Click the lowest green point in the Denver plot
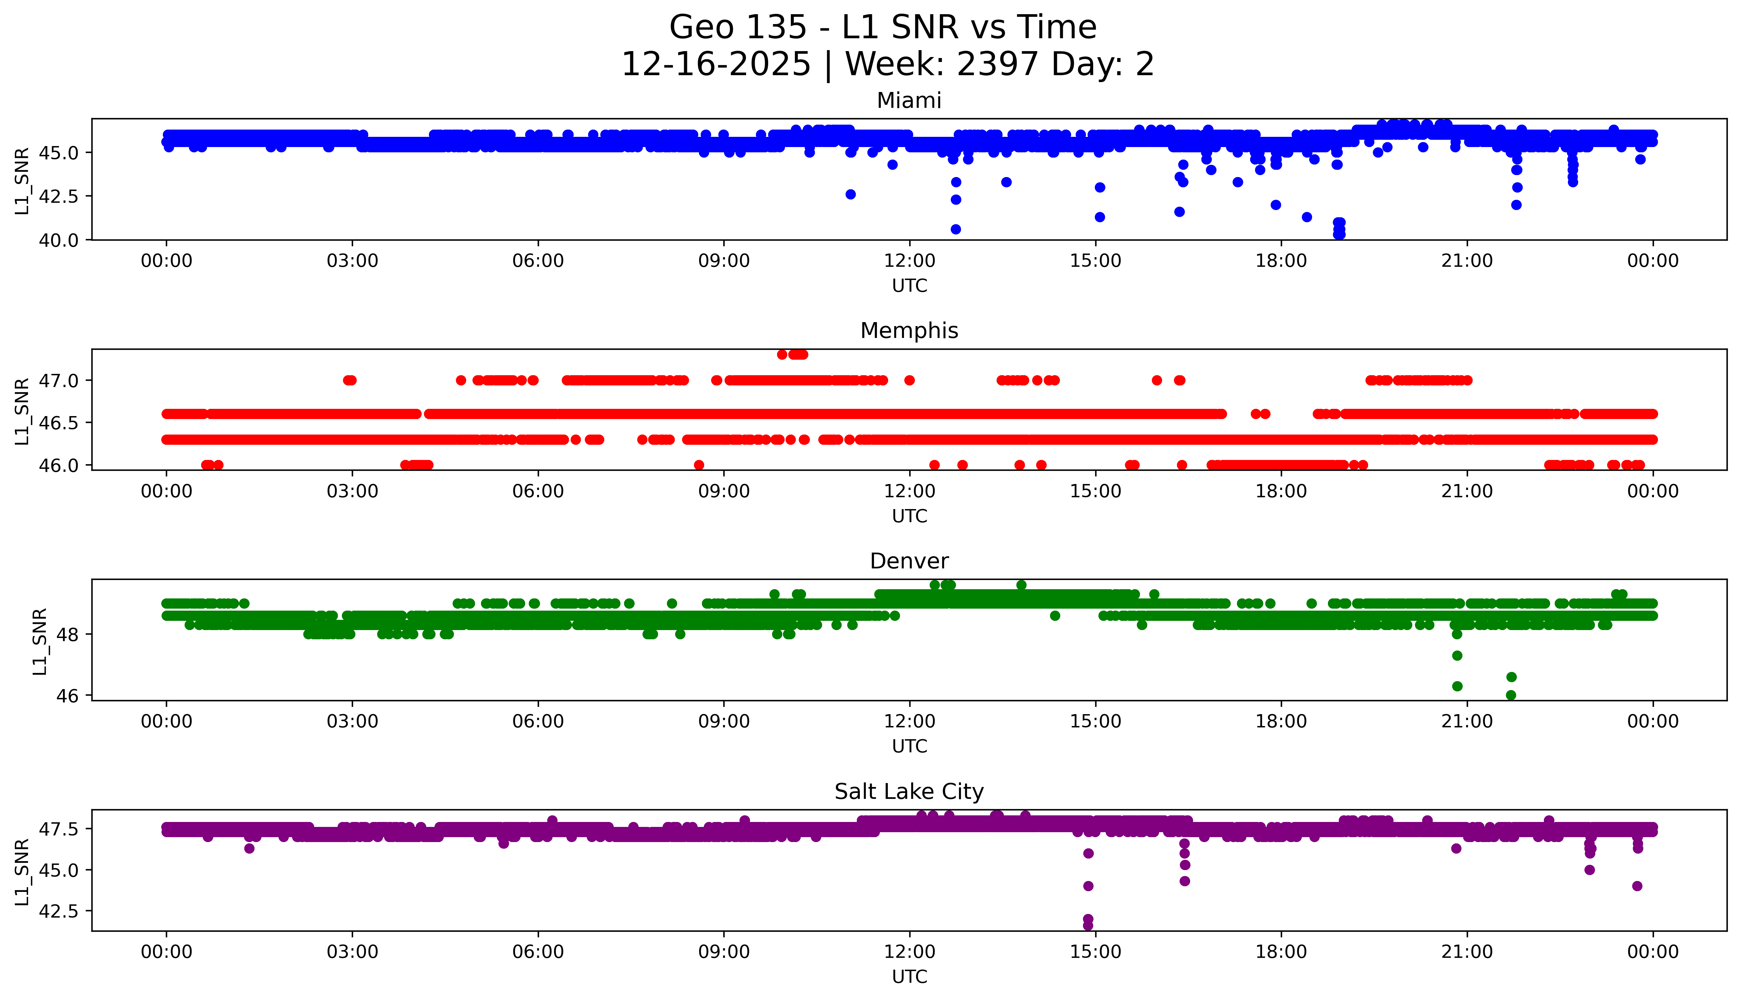1740x1000 pixels. [1511, 695]
